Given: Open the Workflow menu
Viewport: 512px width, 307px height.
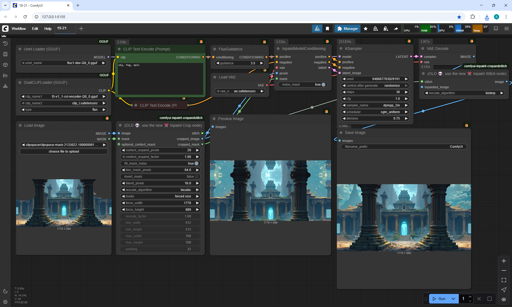Looking at the screenshot, I should (19, 29).
